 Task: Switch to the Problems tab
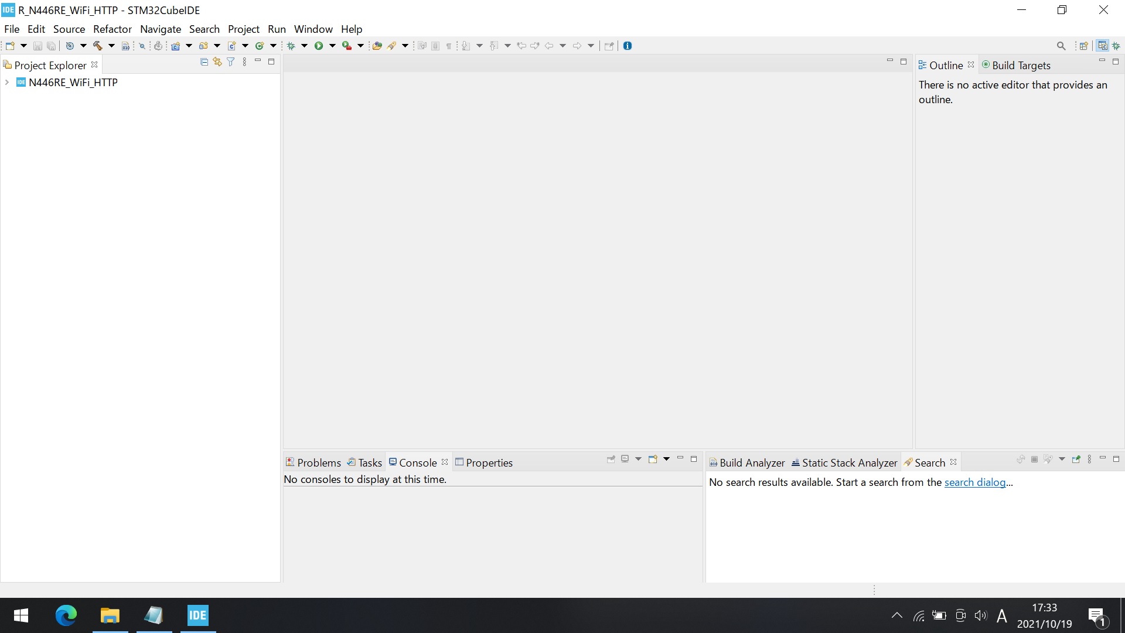click(313, 463)
